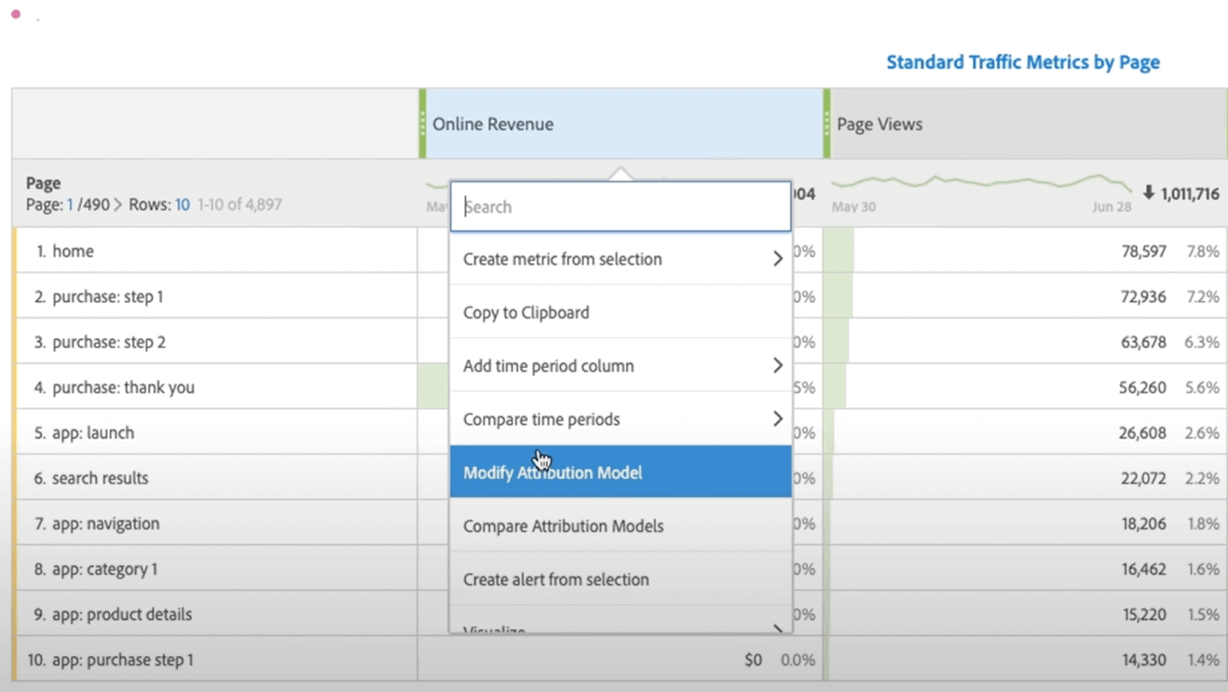The width and height of the screenshot is (1228, 692).
Task: Select the purchase: thank you row
Action: pos(123,387)
